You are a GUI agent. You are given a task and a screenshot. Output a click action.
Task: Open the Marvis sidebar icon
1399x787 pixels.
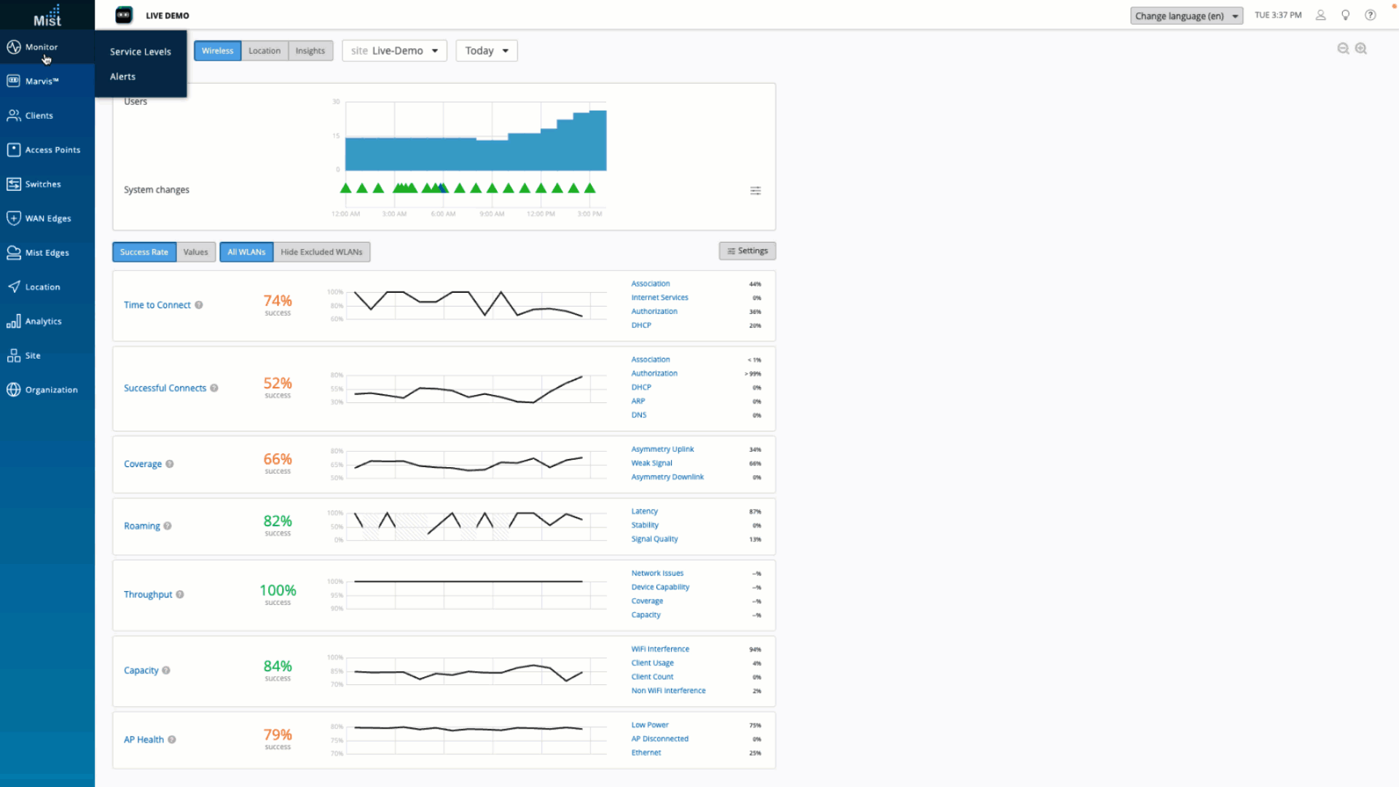pyautogui.click(x=13, y=81)
